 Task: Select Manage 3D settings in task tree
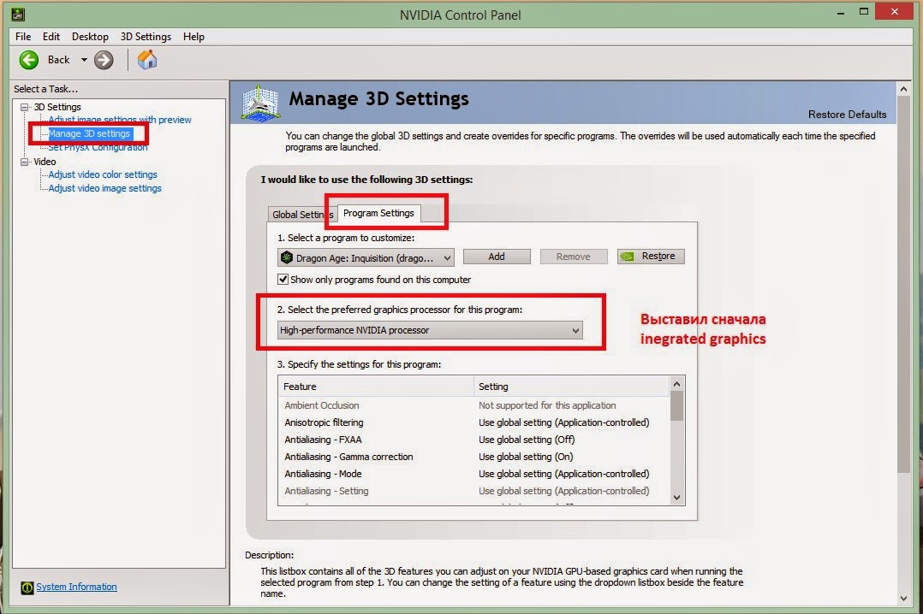click(x=89, y=133)
